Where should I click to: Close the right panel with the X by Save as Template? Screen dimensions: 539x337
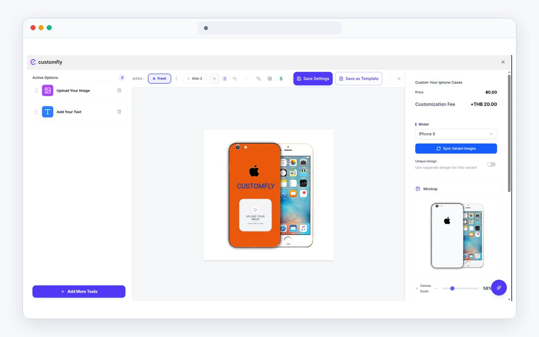coord(398,79)
